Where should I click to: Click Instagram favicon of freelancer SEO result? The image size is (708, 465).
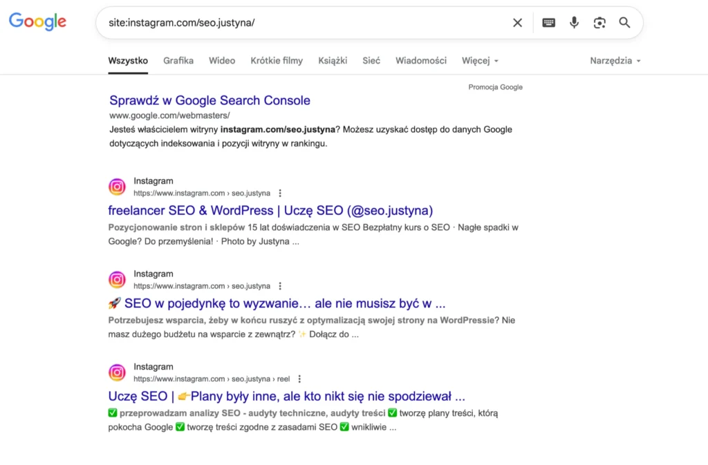[117, 187]
